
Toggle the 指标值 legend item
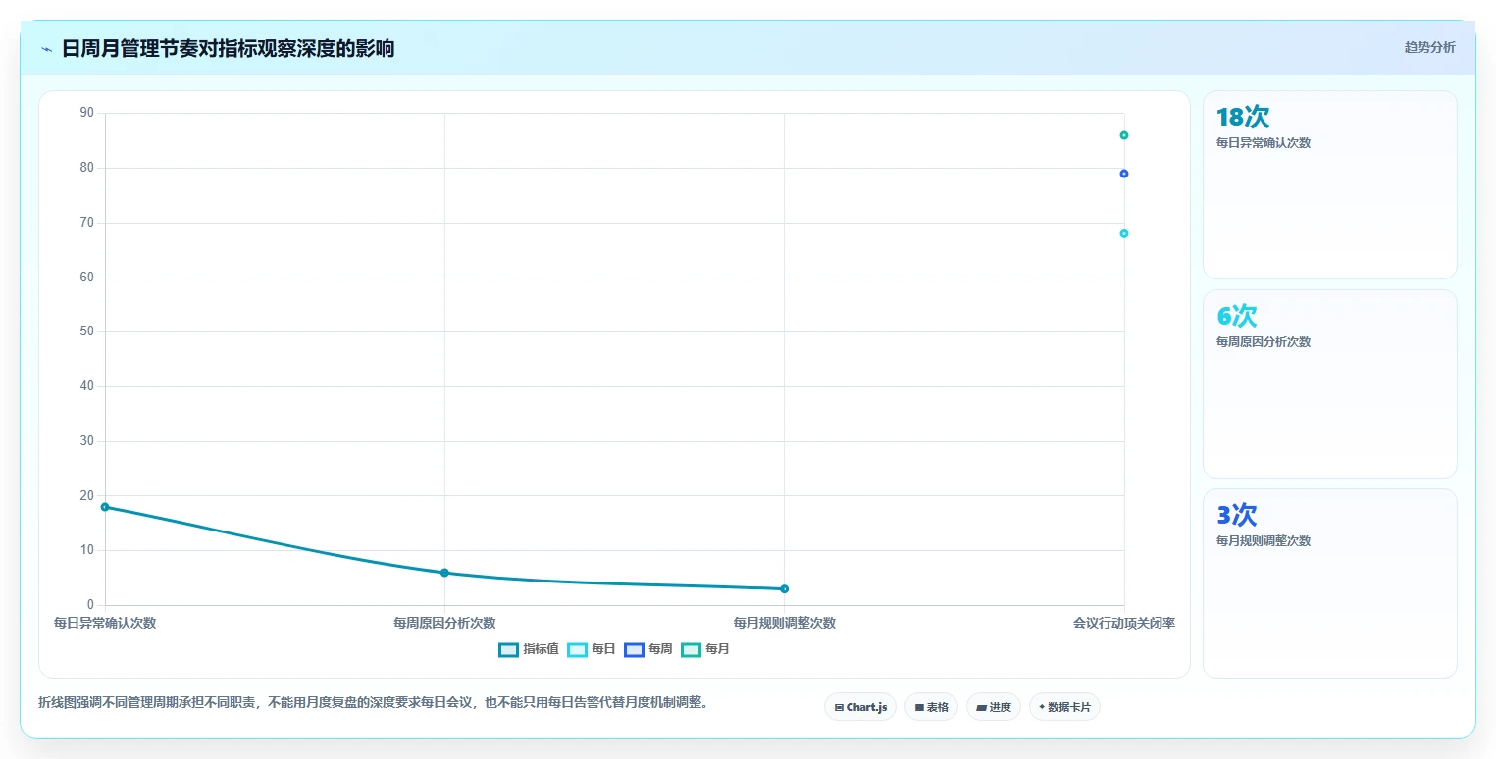(529, 649)
